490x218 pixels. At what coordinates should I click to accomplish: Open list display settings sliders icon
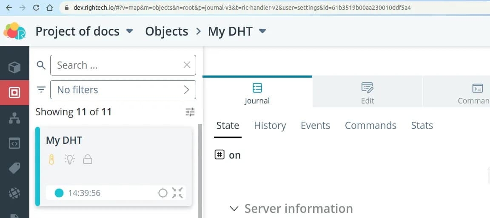(x=190, y=112)
